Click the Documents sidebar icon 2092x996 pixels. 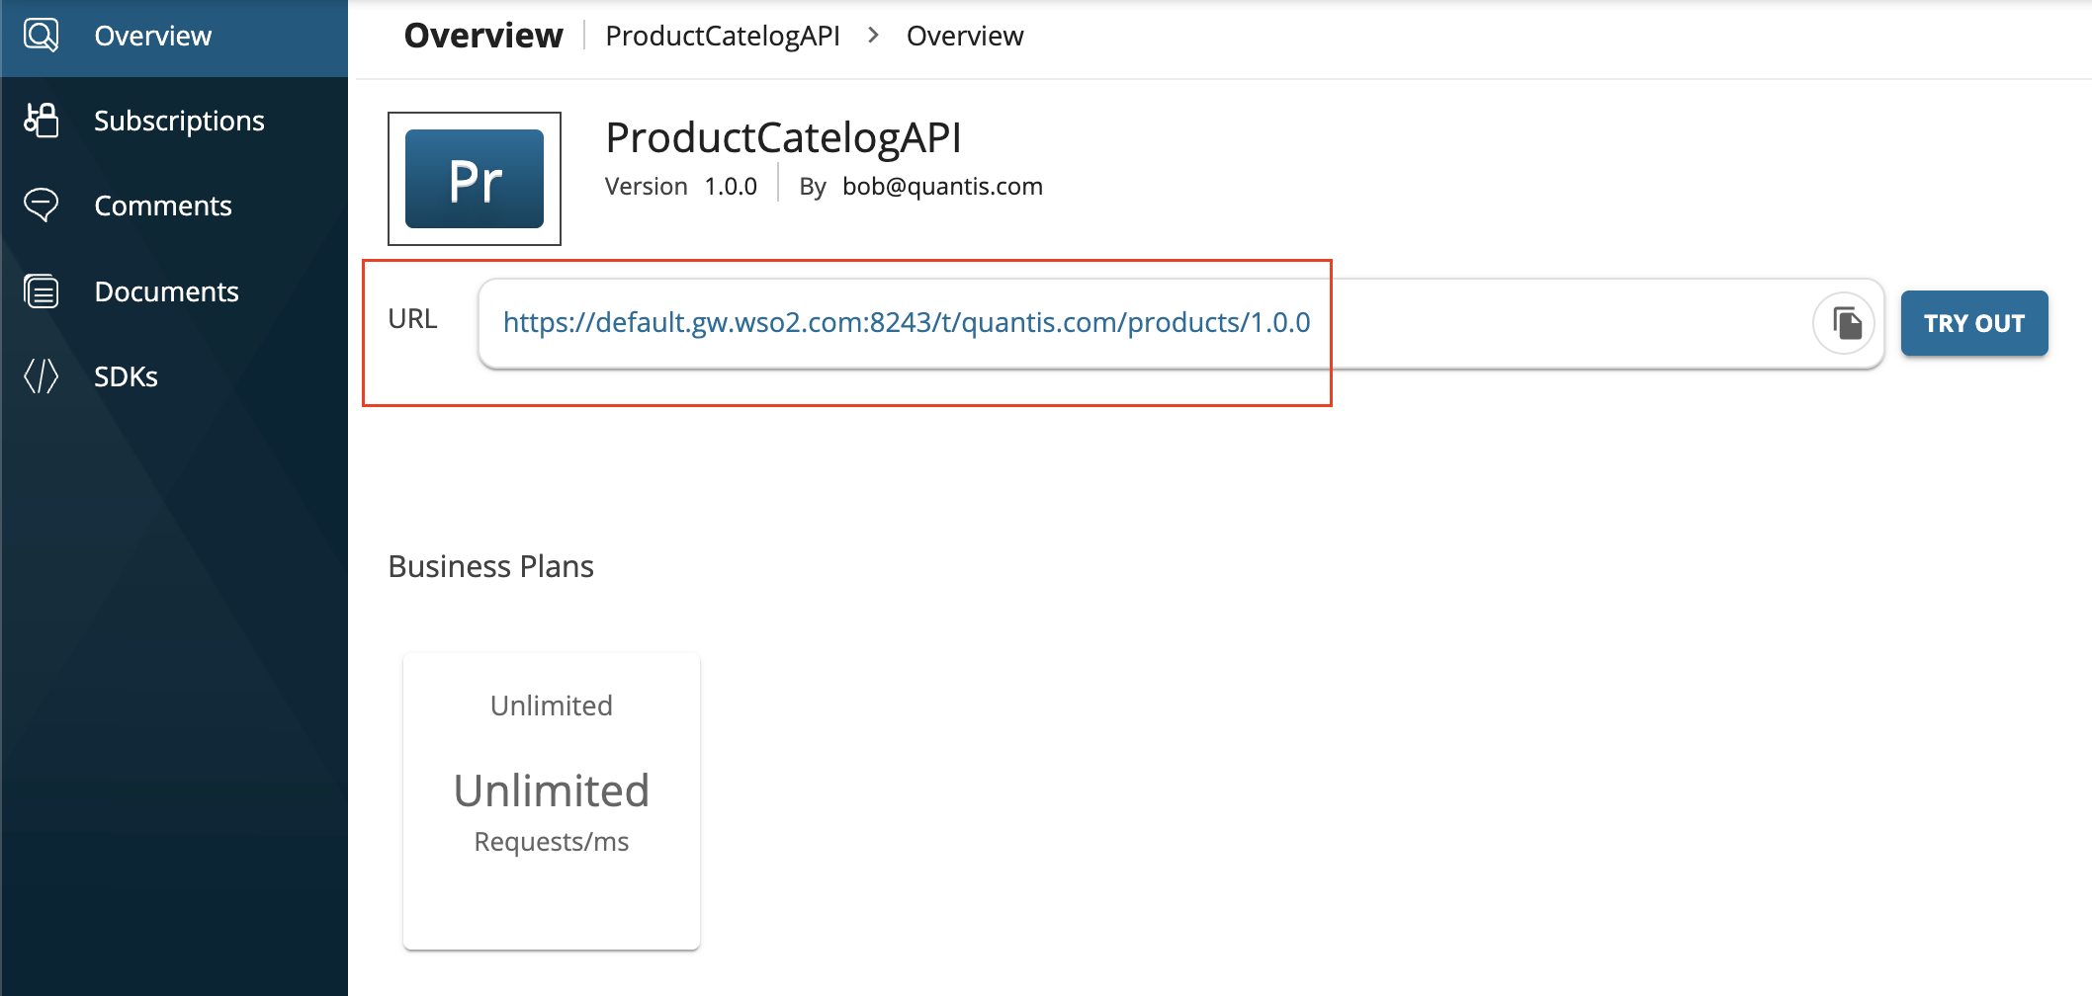pos(42,291)
